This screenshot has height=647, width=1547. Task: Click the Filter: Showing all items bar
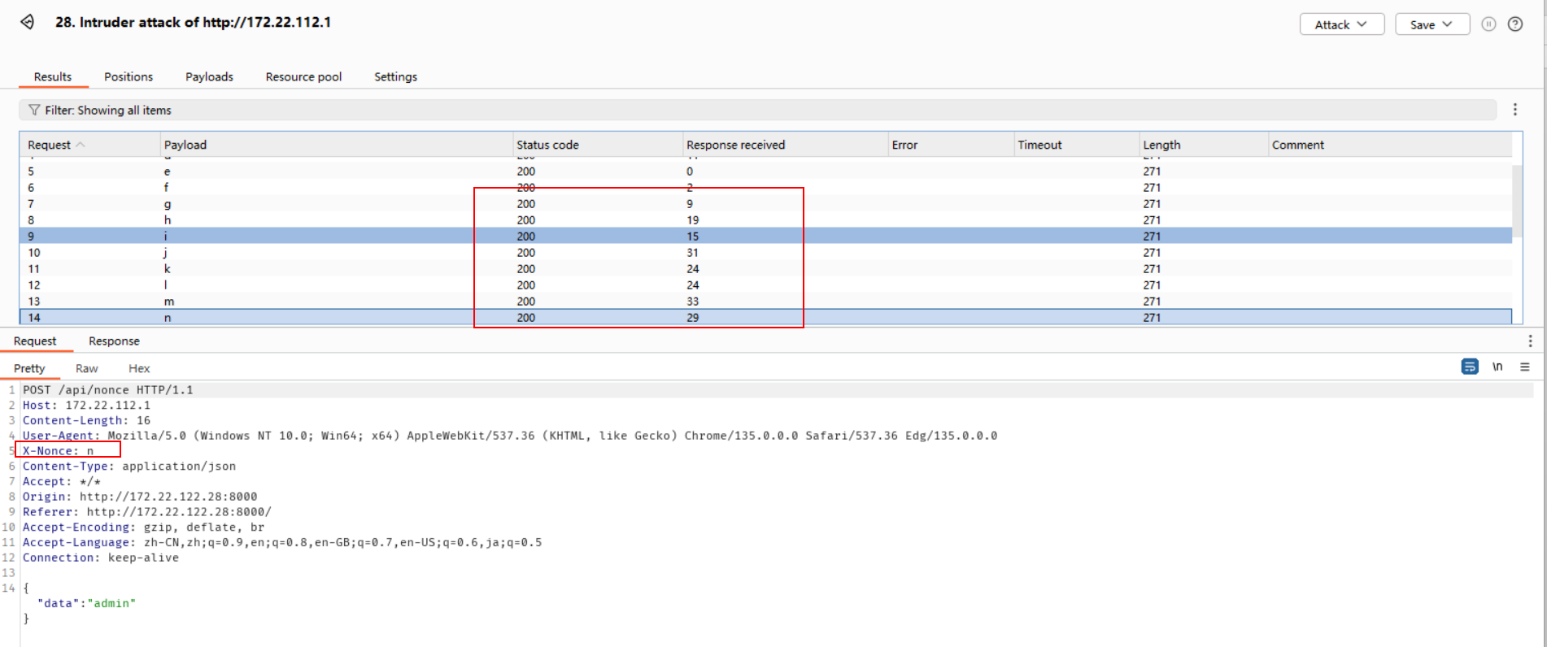pos(757,110)
